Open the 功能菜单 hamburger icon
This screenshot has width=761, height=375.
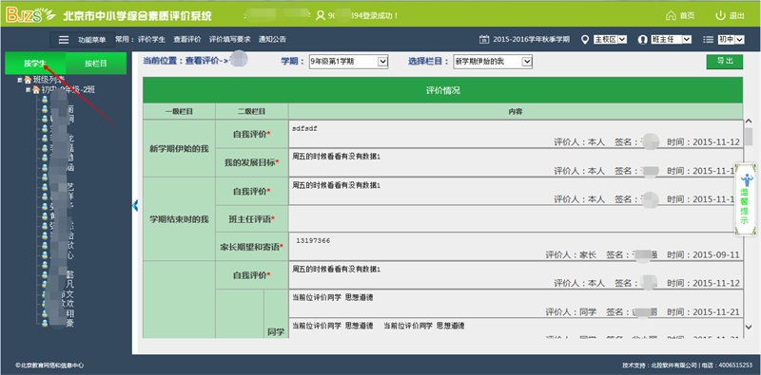click(x=64, y=40)
